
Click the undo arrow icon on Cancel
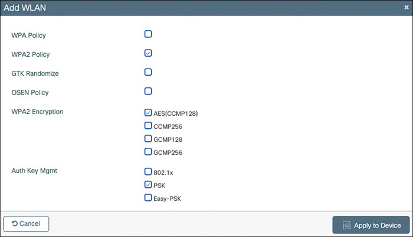(14, 224)
